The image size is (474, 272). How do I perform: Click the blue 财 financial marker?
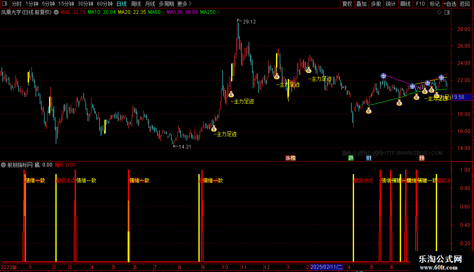tap(369, 158)
